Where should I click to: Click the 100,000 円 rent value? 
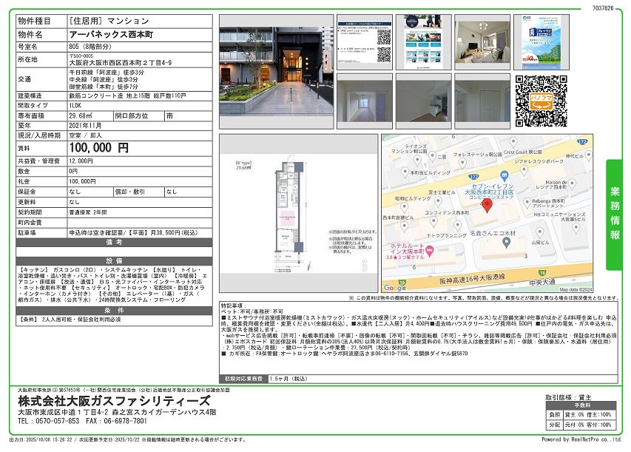[98, 149]
